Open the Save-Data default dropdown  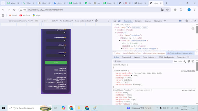pos(84,21)
